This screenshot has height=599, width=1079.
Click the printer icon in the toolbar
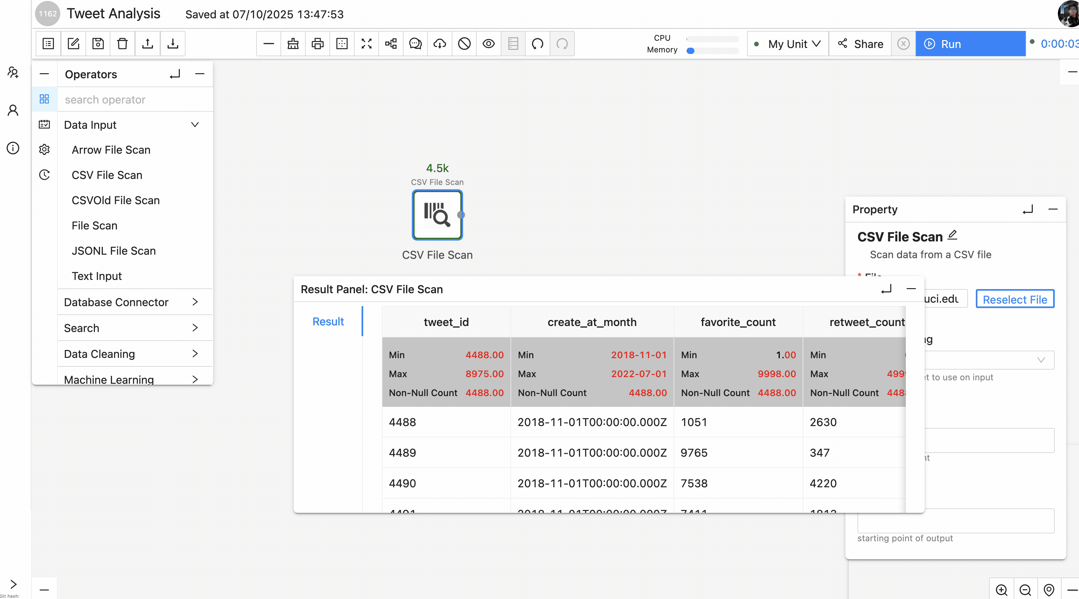pos(317,44)
